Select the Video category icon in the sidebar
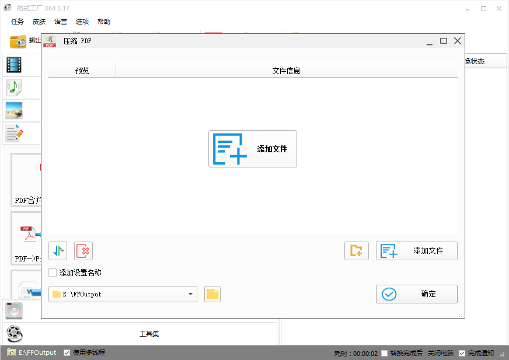This screenshot has width=509, height=360. tap(13, 65)
